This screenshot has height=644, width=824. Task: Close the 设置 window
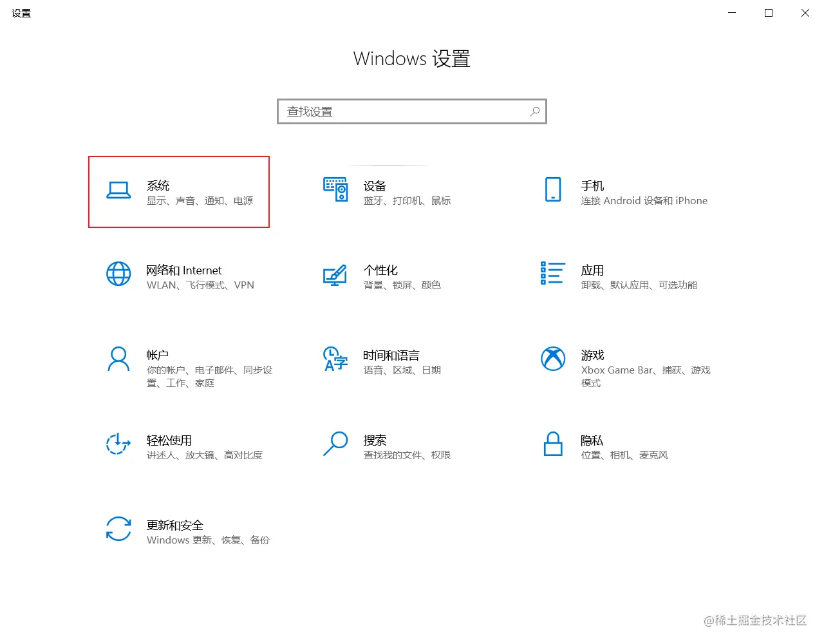[x=805, y=13]
